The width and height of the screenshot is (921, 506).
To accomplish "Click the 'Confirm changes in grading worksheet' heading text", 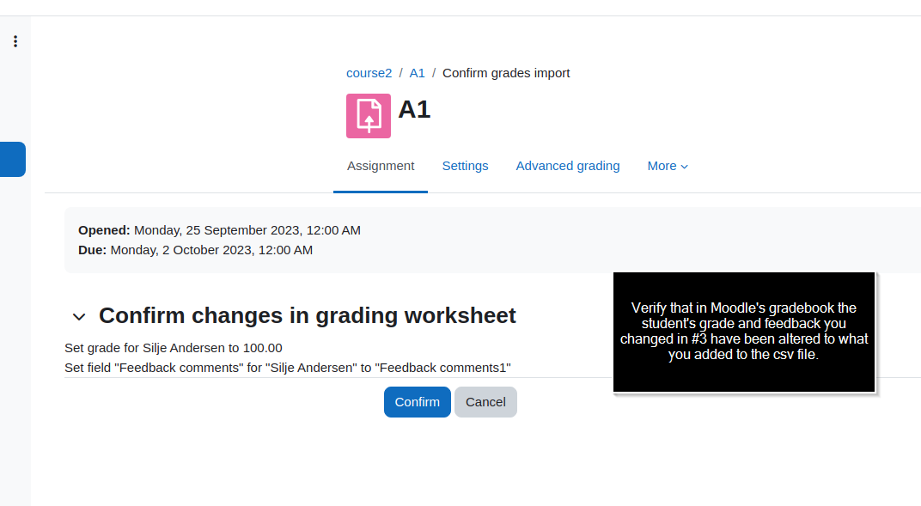I will (308, 316).
